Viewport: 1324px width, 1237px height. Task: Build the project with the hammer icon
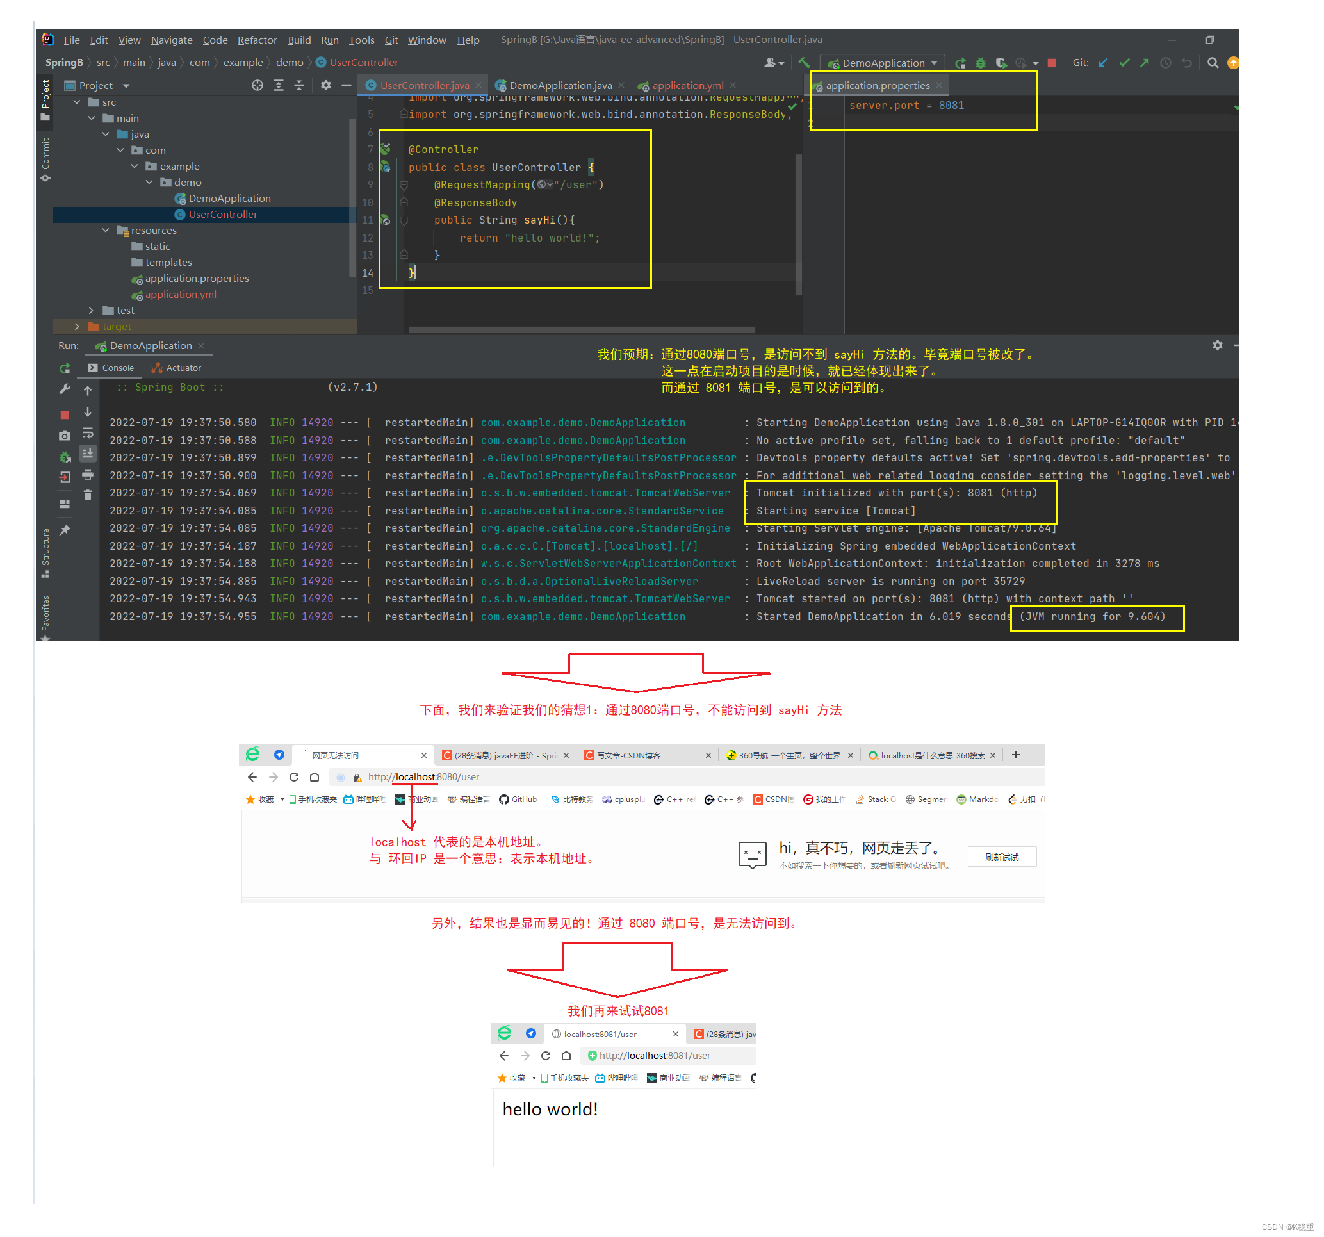[x=803, y=63]
